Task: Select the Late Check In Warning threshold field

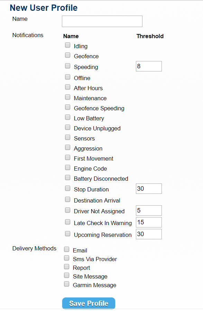Action: 149,222
